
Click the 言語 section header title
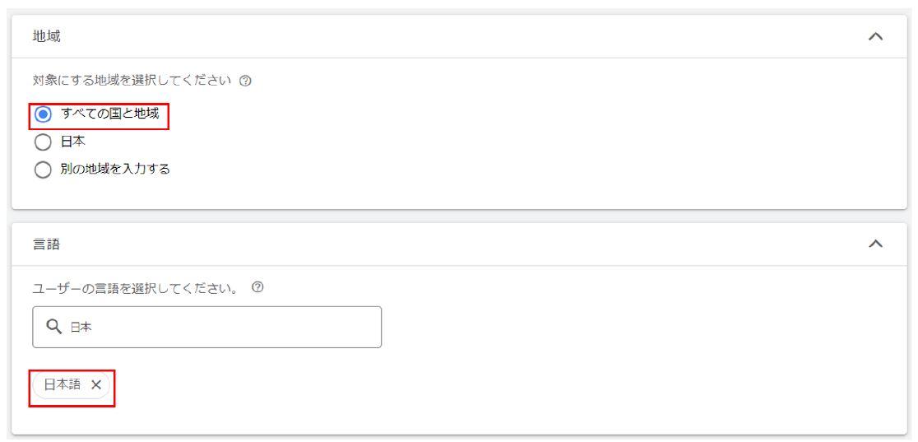pyautogui.click(x=46, y=244)
